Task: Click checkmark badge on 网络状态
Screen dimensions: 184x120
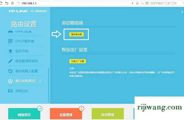Action: click(40, 109)
